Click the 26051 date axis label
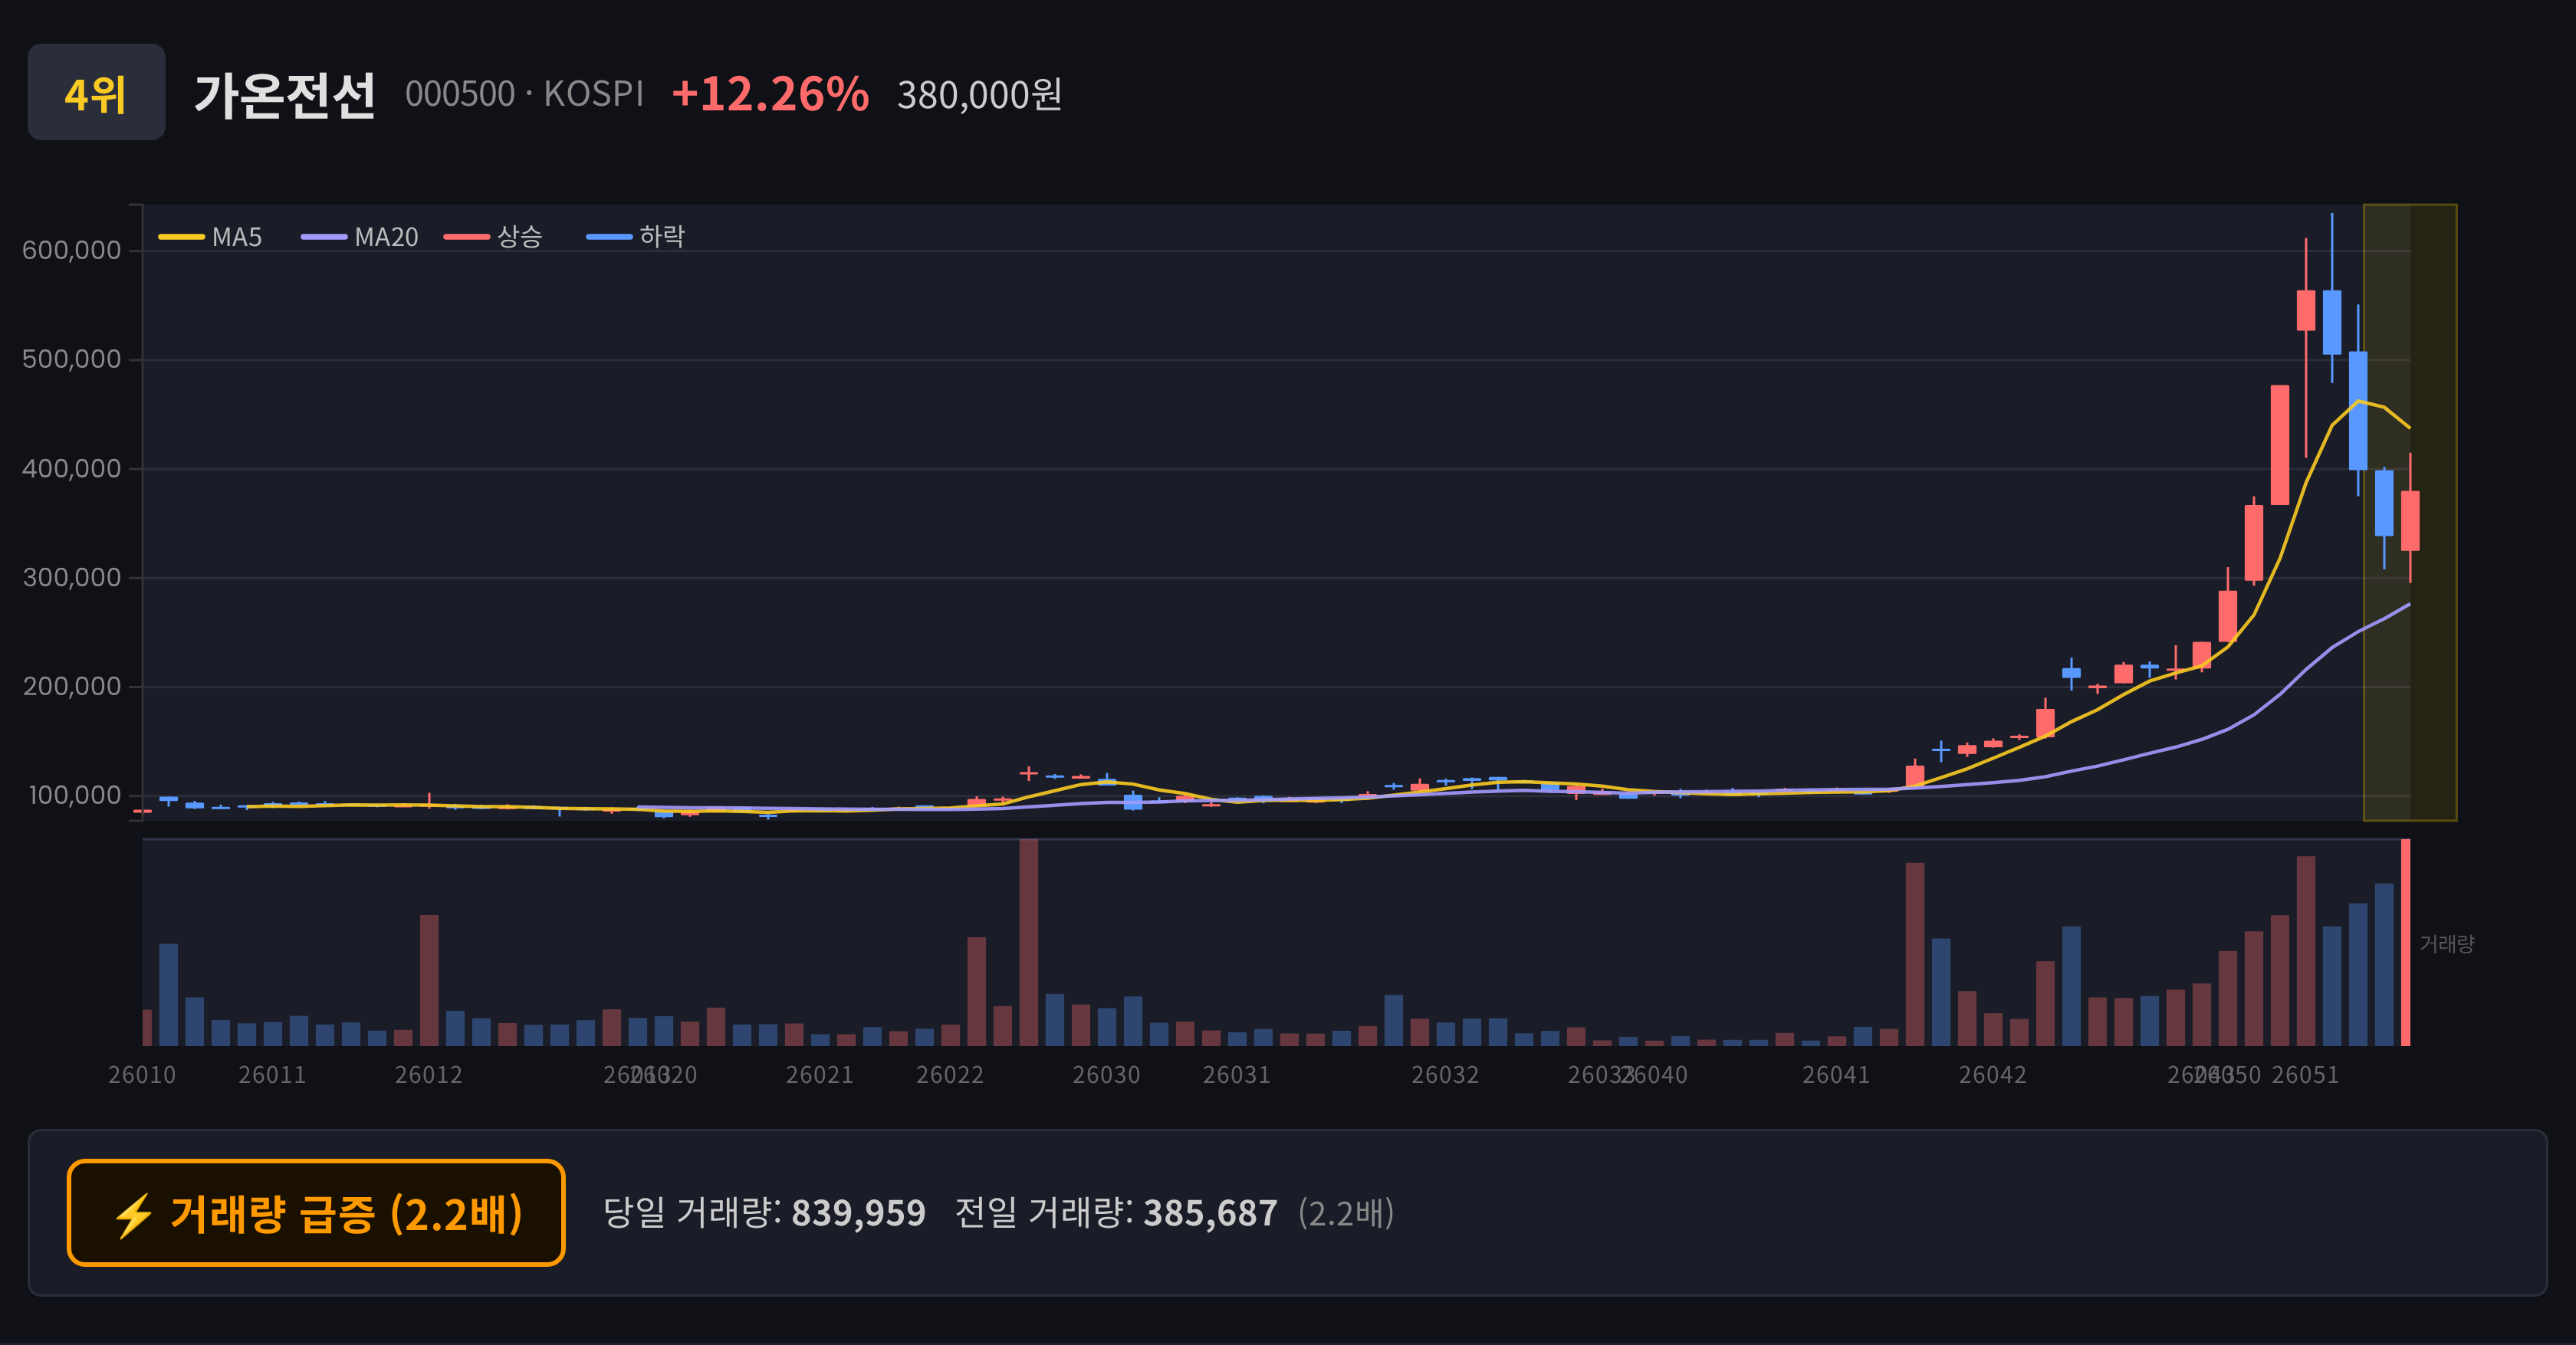The height and width of the screenshot is (1345, 2576). tap(2305, 1074)
